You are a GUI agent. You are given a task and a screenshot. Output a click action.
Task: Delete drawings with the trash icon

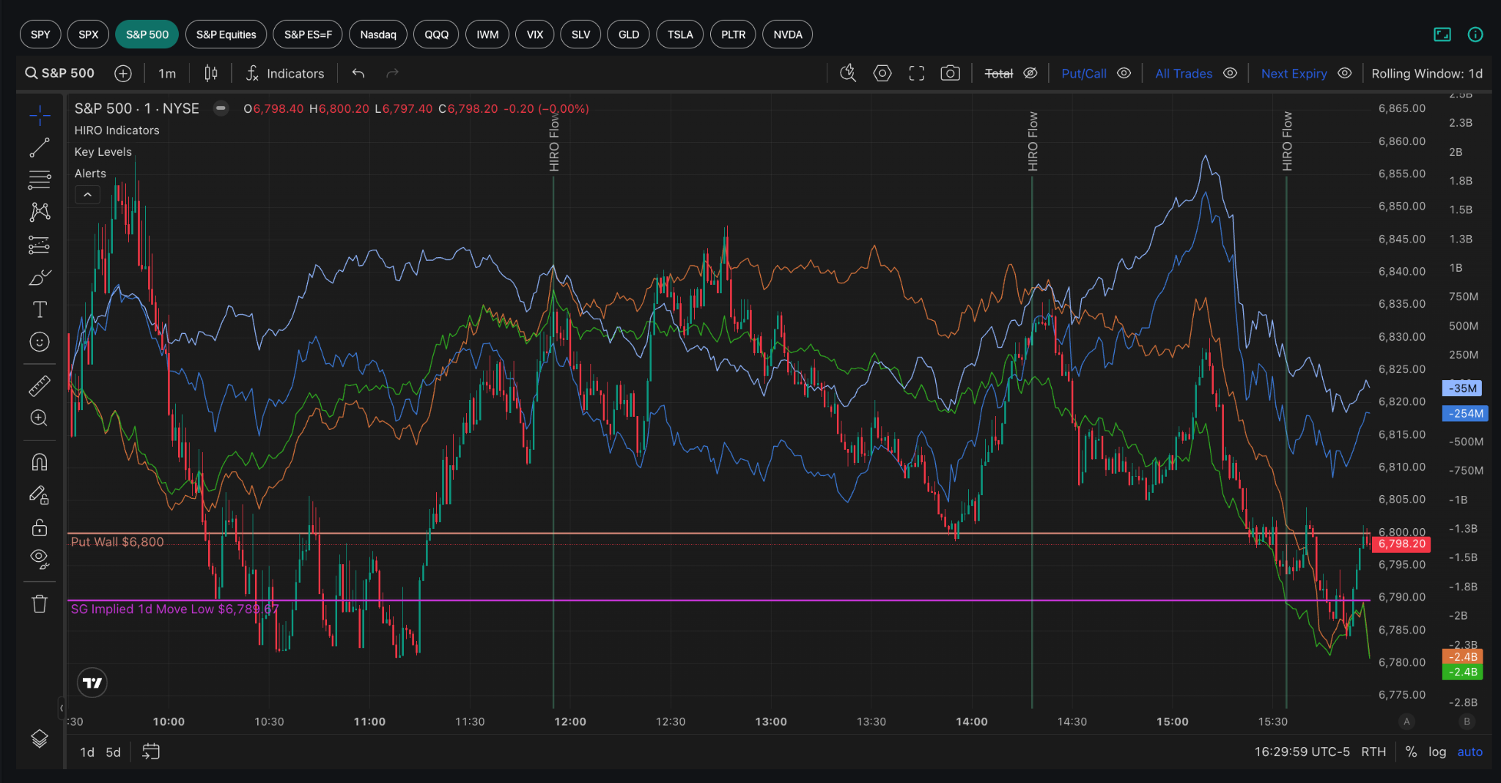(x=40, y=604)
